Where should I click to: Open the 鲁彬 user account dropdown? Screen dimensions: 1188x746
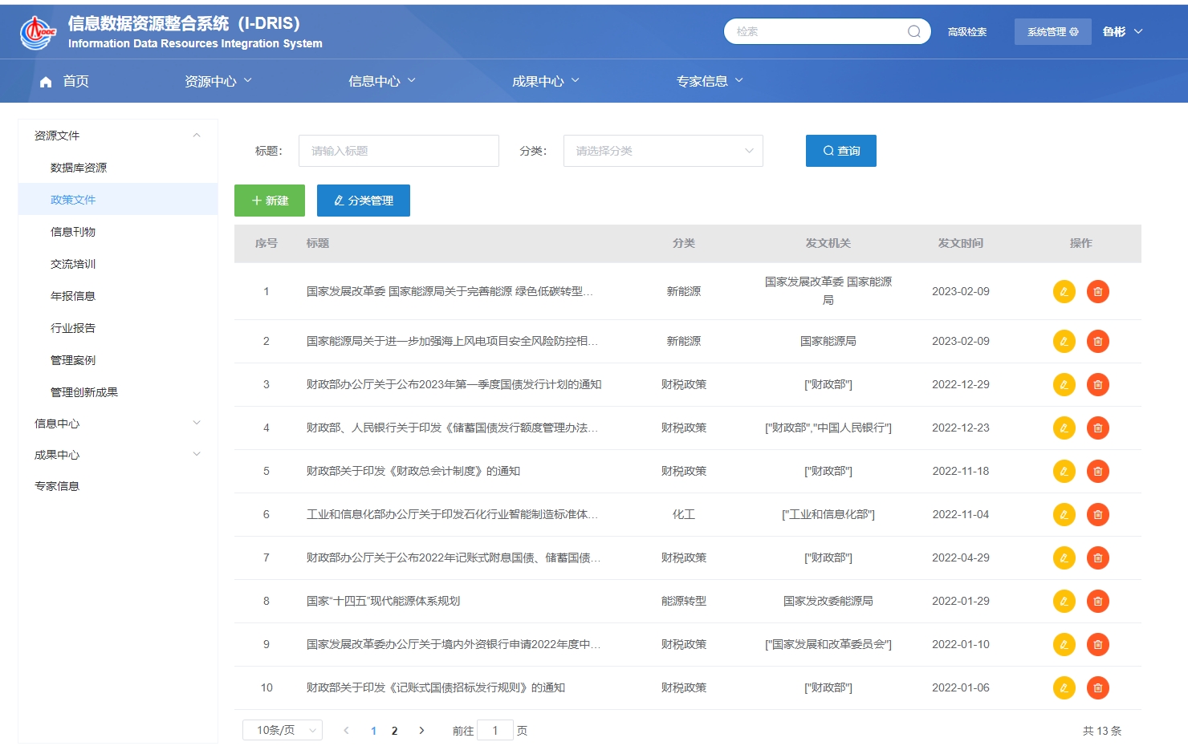(x=1122, y=31)
